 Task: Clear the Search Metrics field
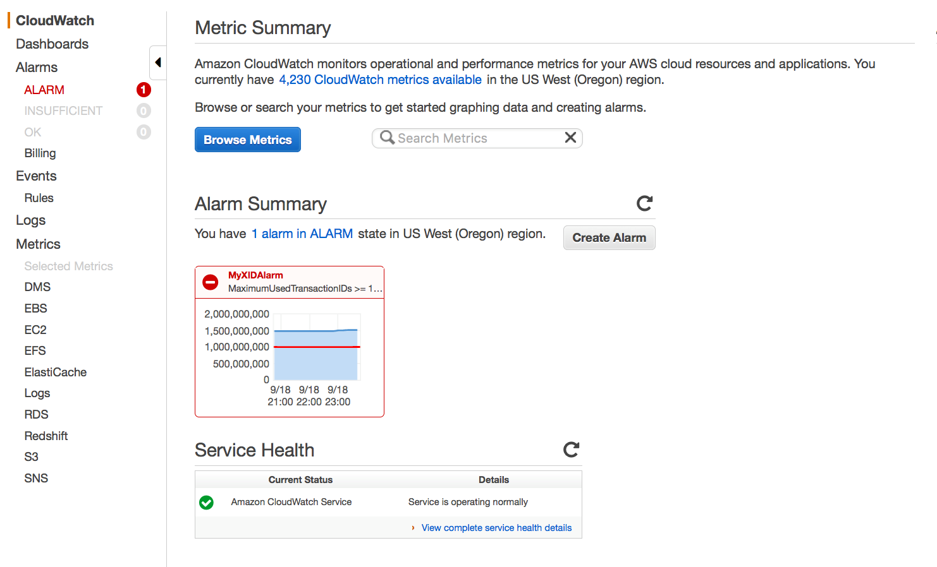(570, 138)
